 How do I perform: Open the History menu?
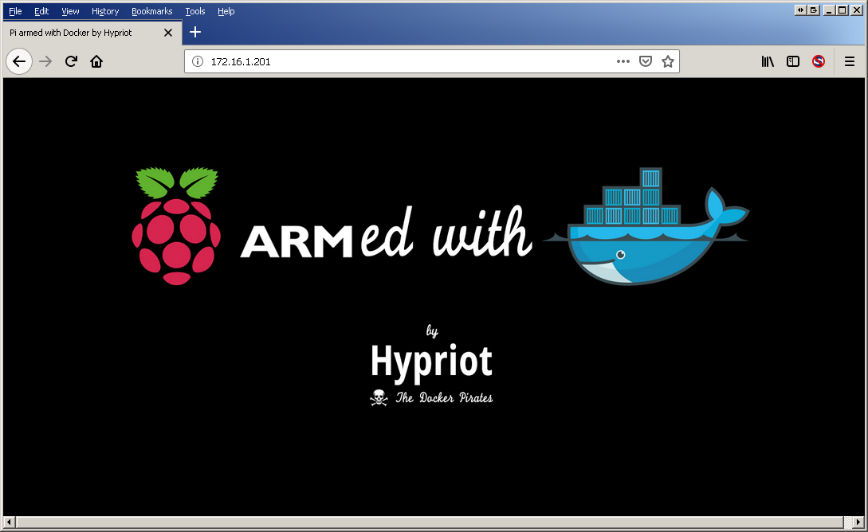(x=105, y=11)
